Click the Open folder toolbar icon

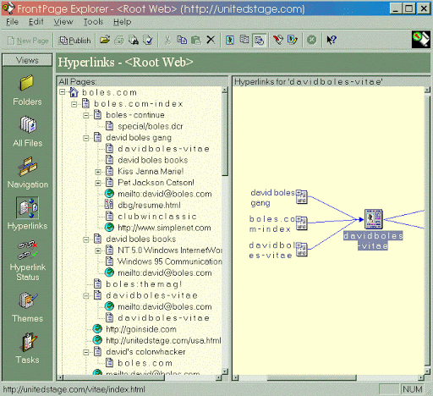point(105,40)
